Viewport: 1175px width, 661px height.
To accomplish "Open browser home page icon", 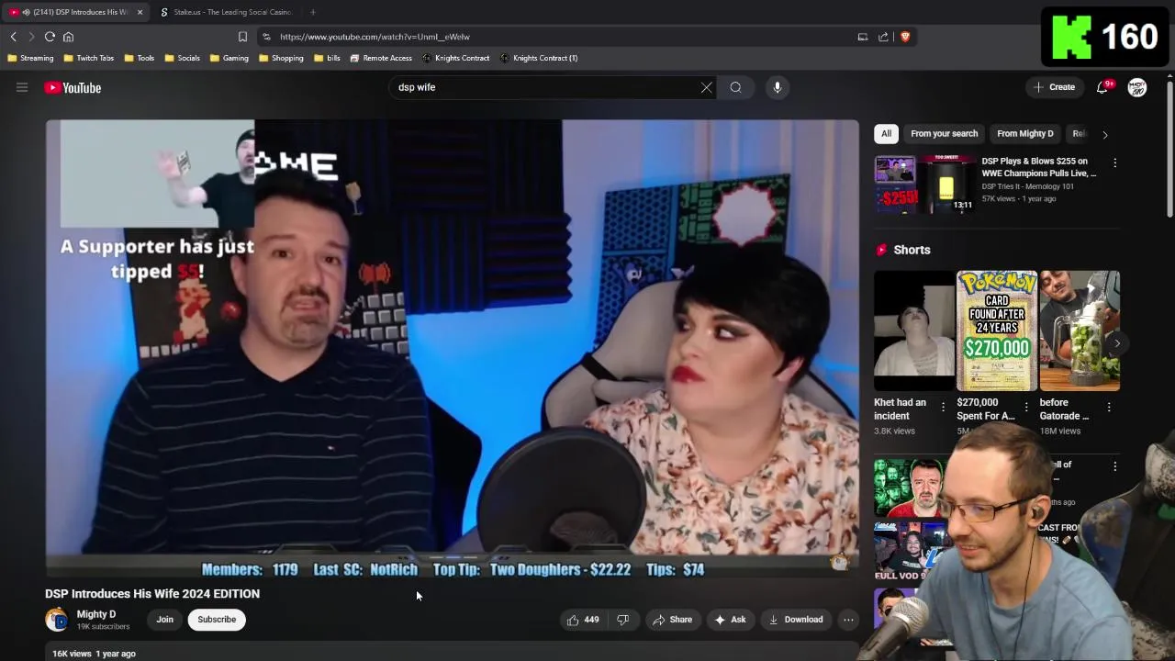I will [x=68, y=37].
